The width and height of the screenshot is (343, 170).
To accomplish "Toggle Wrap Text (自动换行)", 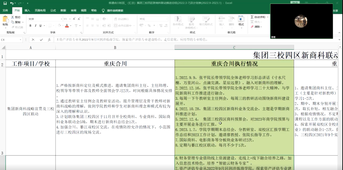I will coord(121,19).
